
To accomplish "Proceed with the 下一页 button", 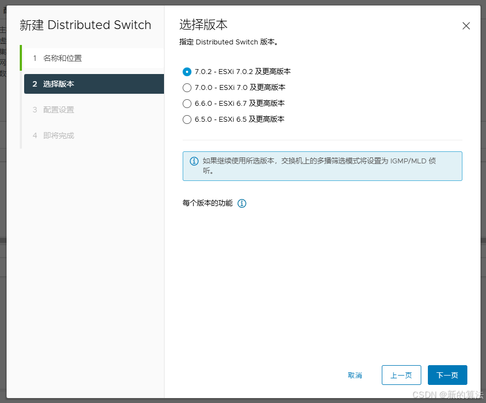I will [x=447, y=375].
